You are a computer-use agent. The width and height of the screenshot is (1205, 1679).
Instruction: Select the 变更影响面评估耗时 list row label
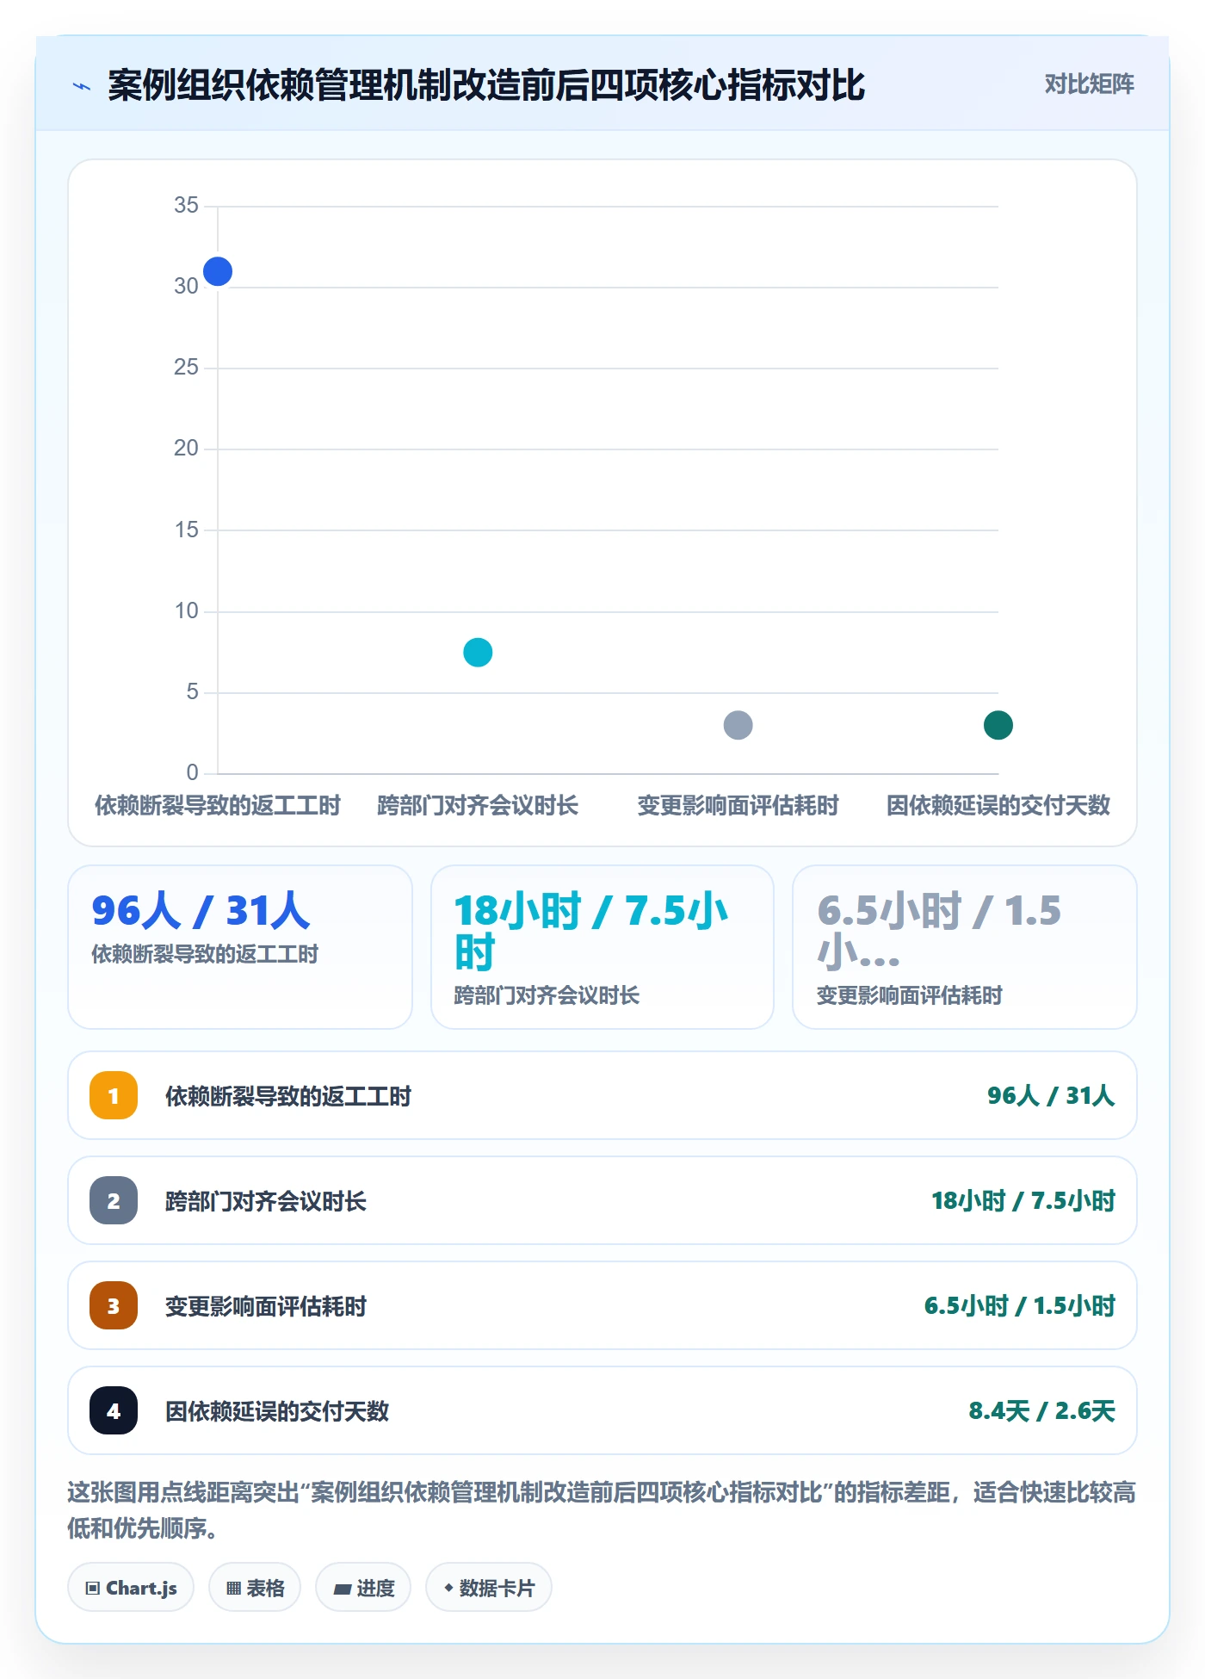(x=266, y=1306)
